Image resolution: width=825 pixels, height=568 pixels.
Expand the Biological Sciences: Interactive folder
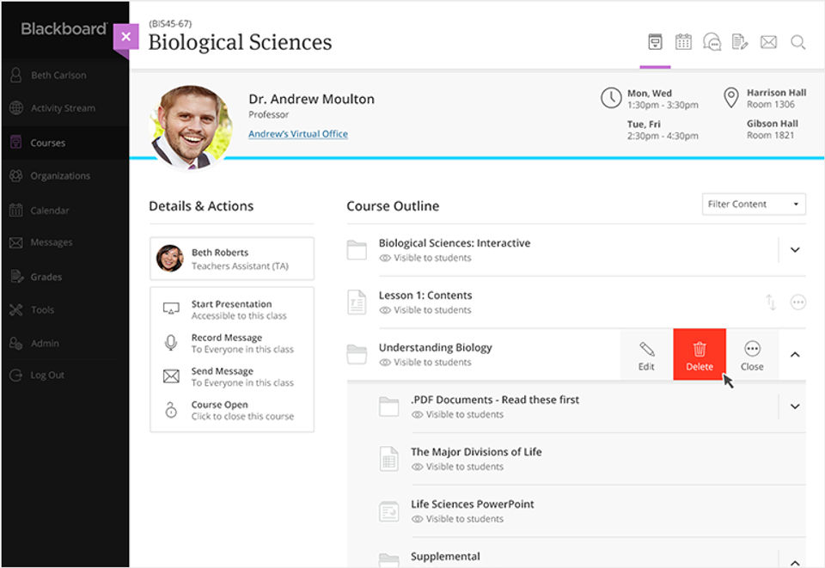click(x=795, y=250)
